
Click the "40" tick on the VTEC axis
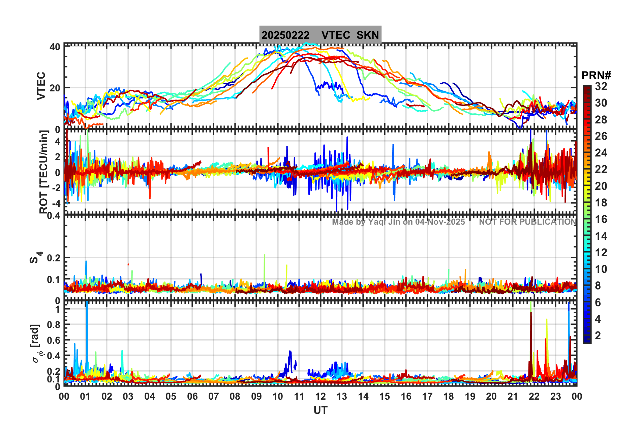[55, 47]
